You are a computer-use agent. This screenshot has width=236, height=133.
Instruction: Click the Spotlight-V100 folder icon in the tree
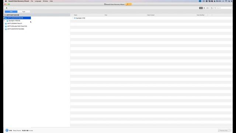coord(7,21)
